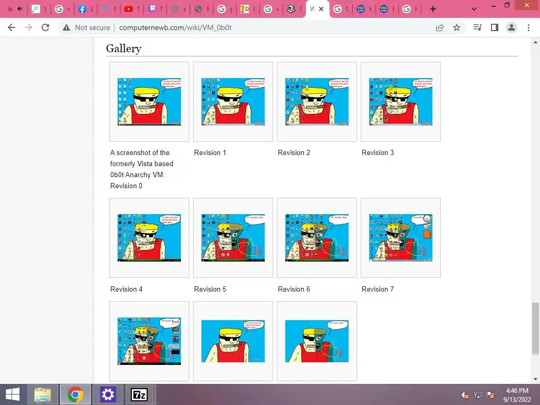
Task: Go forward with the forward arrow
Action: pyautogui.click(x=28, y=27)
